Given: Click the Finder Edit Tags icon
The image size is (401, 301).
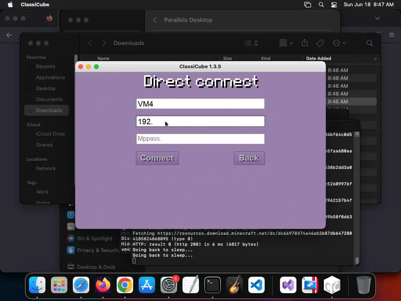Looking at the screenshot, I should pyautogui.click(x=320, y=43).
